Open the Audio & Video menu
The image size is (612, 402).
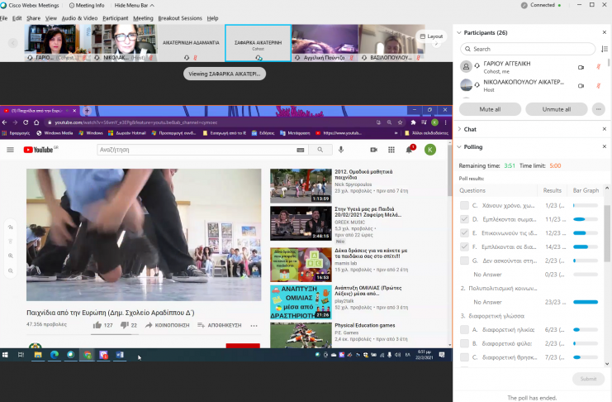80,17
